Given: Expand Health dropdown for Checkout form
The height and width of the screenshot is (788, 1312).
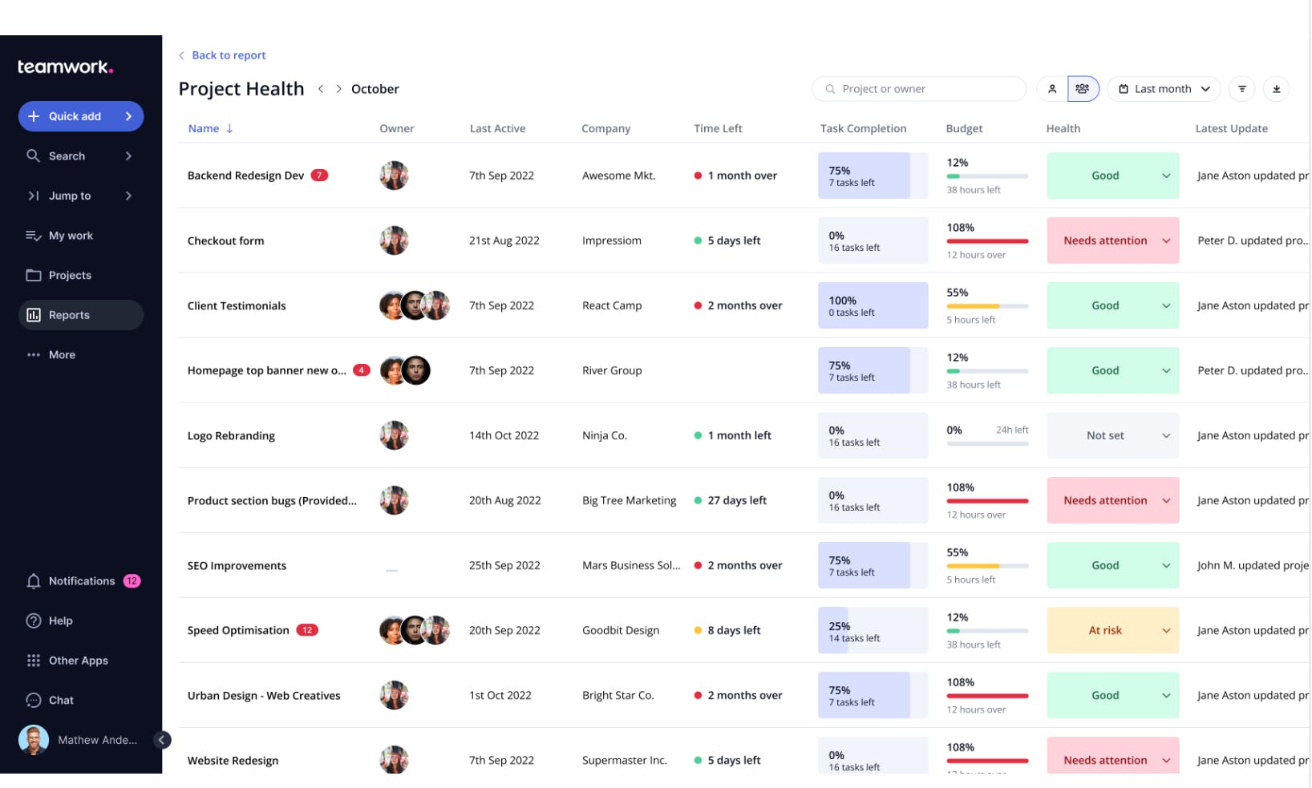Looking at the screenshot, I should [x=1165, y=240].
